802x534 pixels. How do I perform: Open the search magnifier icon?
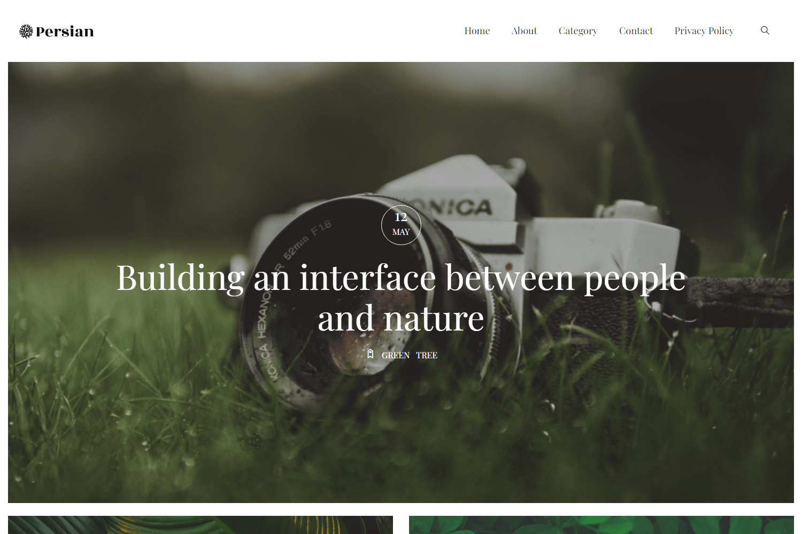[x=765, y=30]
